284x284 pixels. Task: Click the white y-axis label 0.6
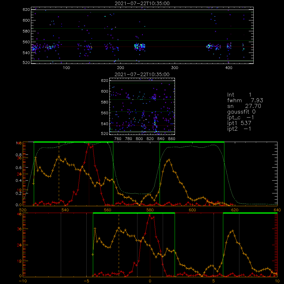(19, 168)
